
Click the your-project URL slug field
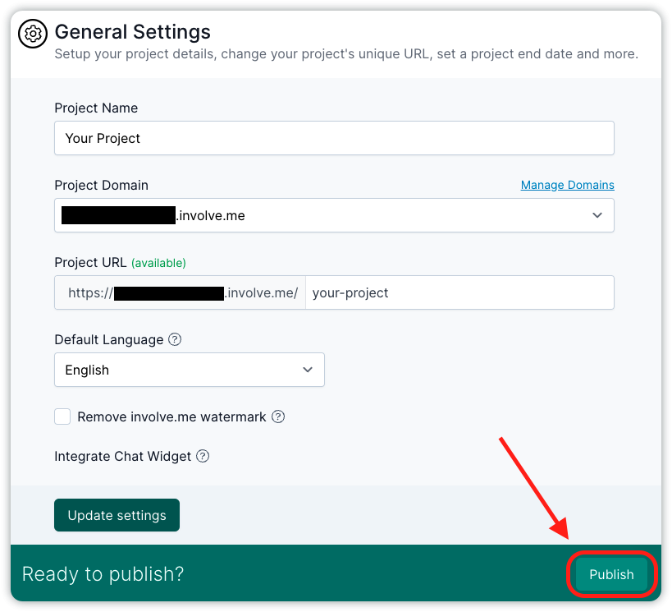[459, 292]
